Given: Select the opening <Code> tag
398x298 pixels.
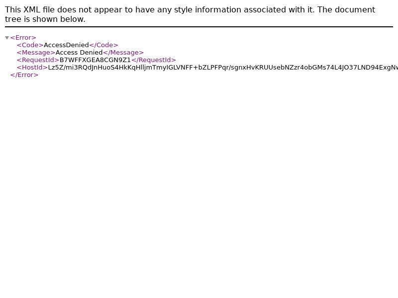Looking at the screenshot, I should click(30, 45).
